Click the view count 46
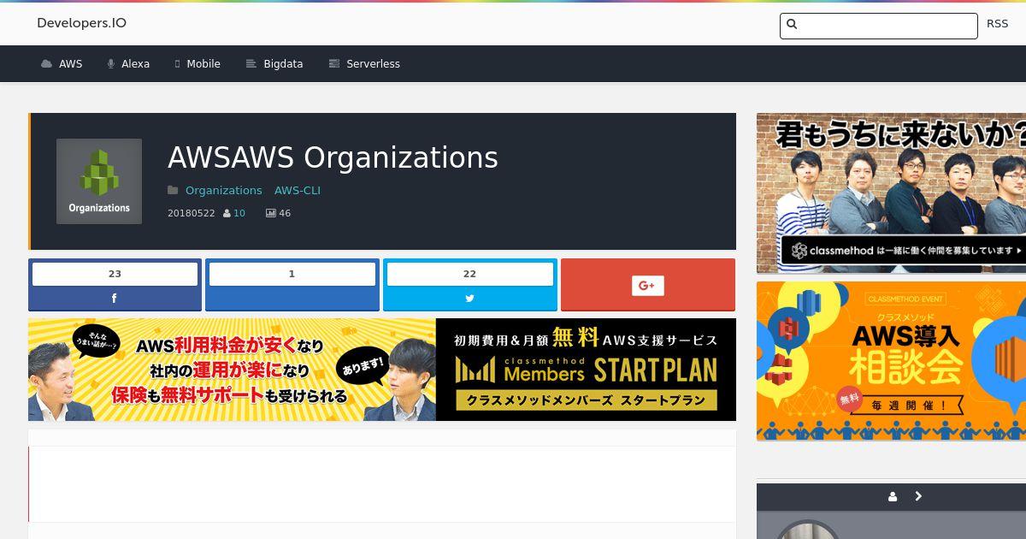Image resolution: width=1026 pixels, height=539 pixels. 285,213
